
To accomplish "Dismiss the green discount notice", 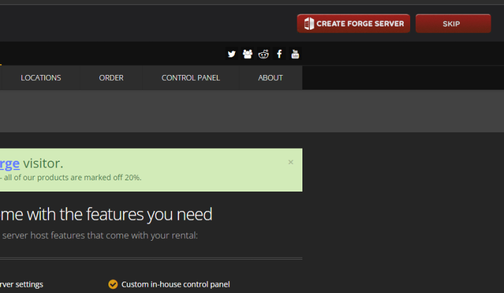I will tap(290, 162).
